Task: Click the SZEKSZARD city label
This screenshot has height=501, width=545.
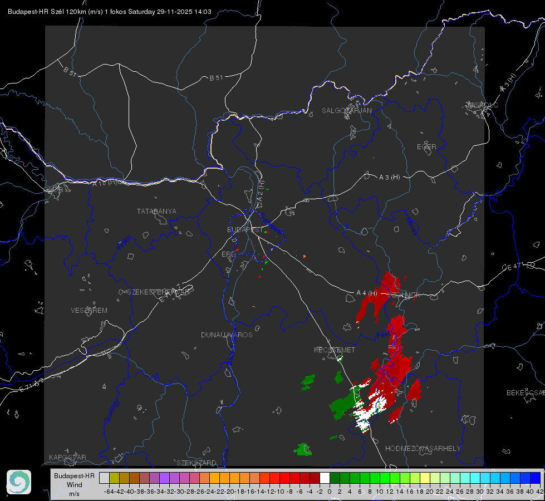Action: (197, 463)
